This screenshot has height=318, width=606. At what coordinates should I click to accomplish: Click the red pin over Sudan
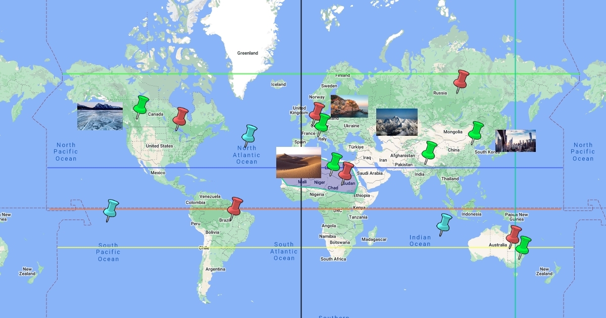coord(346,171)
